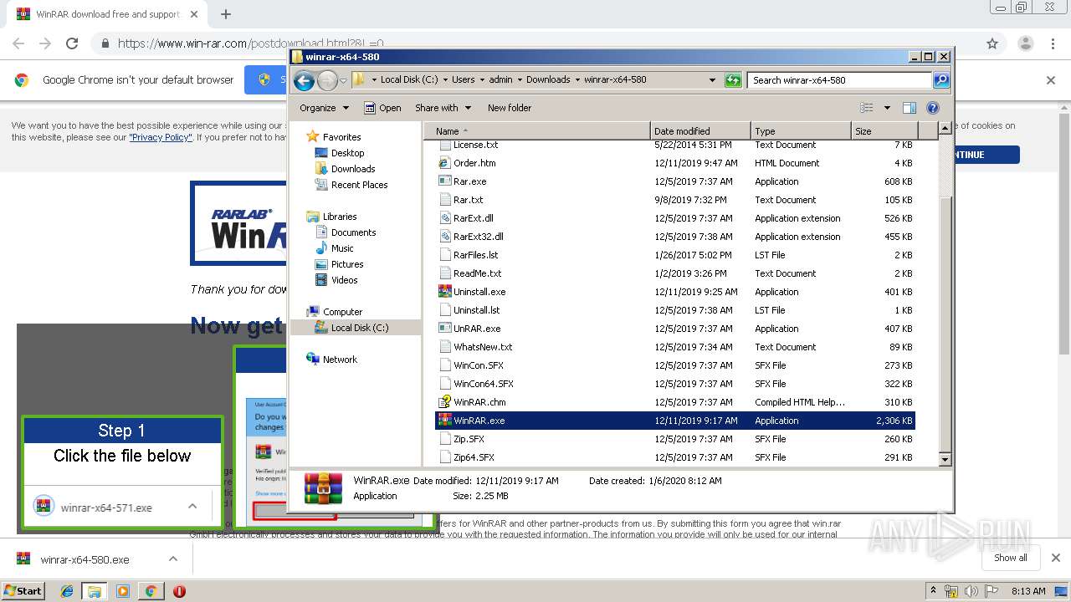Select the WhatsNew.txt file row
The width and height of the screenshot is (1071, 602).
point(675,347)
